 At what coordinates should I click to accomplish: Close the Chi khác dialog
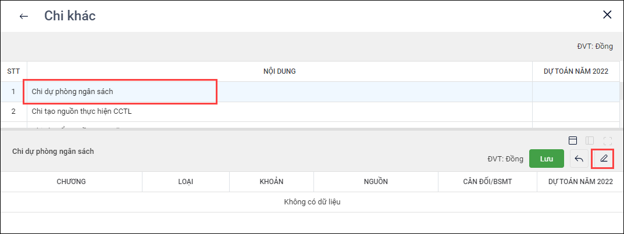[607, 15]
